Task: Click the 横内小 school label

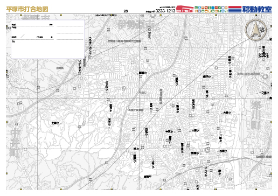Action: click(x=207, y=77)
